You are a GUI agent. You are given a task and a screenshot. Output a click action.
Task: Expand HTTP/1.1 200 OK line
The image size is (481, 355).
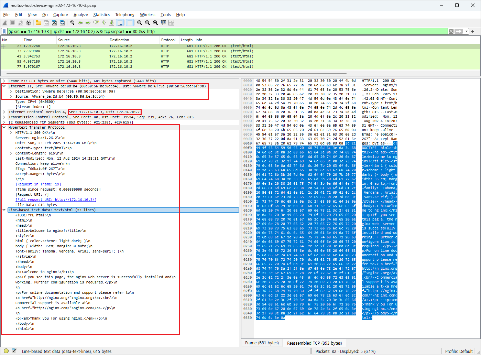[x=11, y=133]
